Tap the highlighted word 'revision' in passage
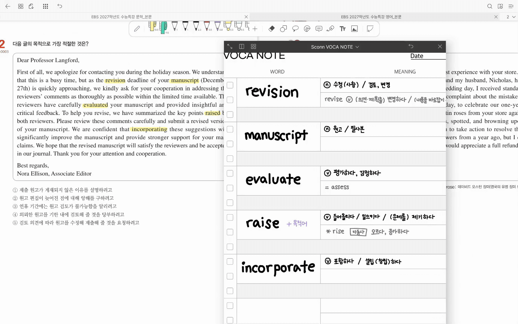 (115, 80)
